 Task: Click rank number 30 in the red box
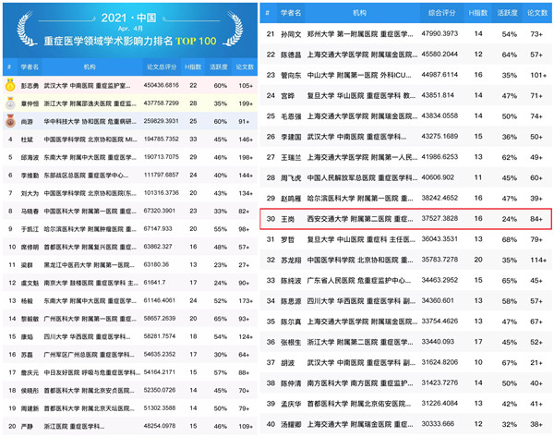(x=270, y=219)
